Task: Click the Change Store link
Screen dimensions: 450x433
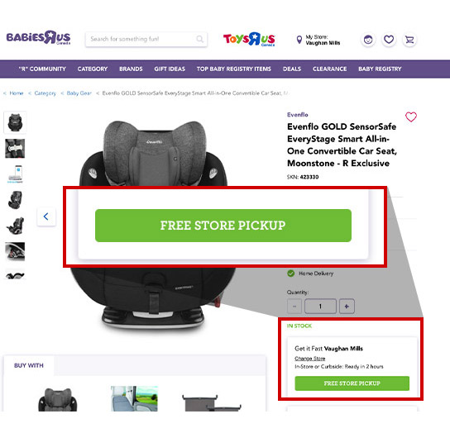Action: [310, 359]
